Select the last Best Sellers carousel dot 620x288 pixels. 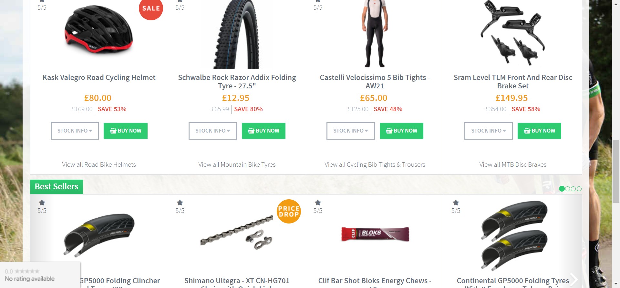[579, 189]
